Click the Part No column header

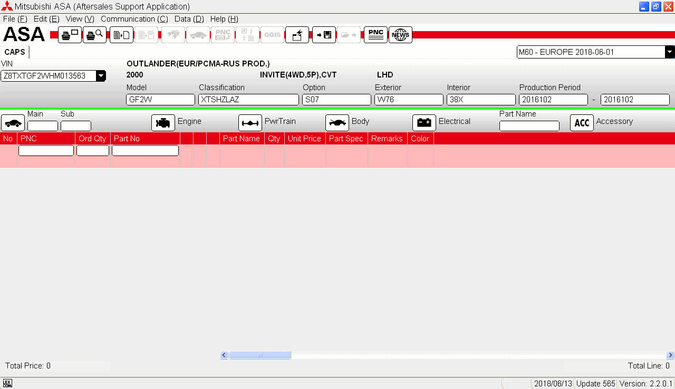(146, 139)
